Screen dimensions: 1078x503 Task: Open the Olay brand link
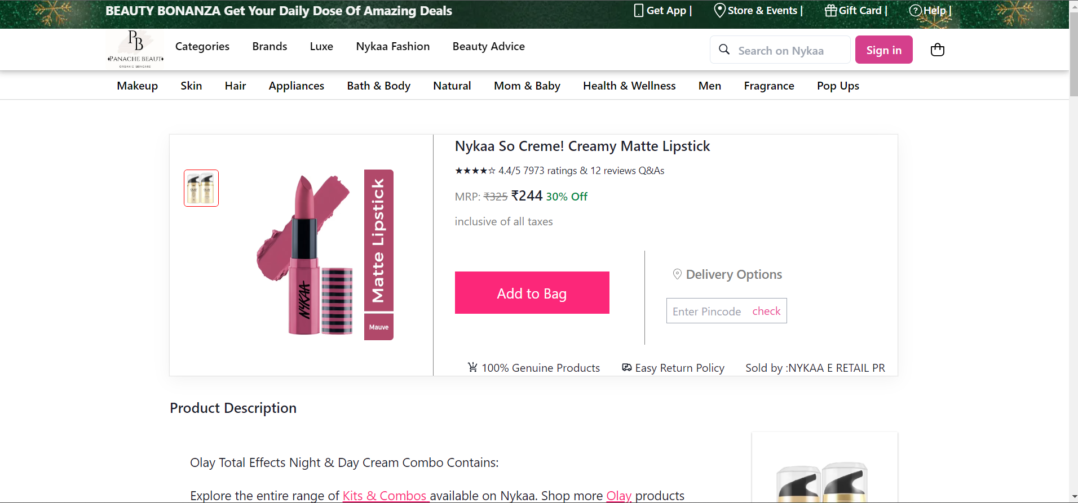pyautogui.click(x=619, y=496)
